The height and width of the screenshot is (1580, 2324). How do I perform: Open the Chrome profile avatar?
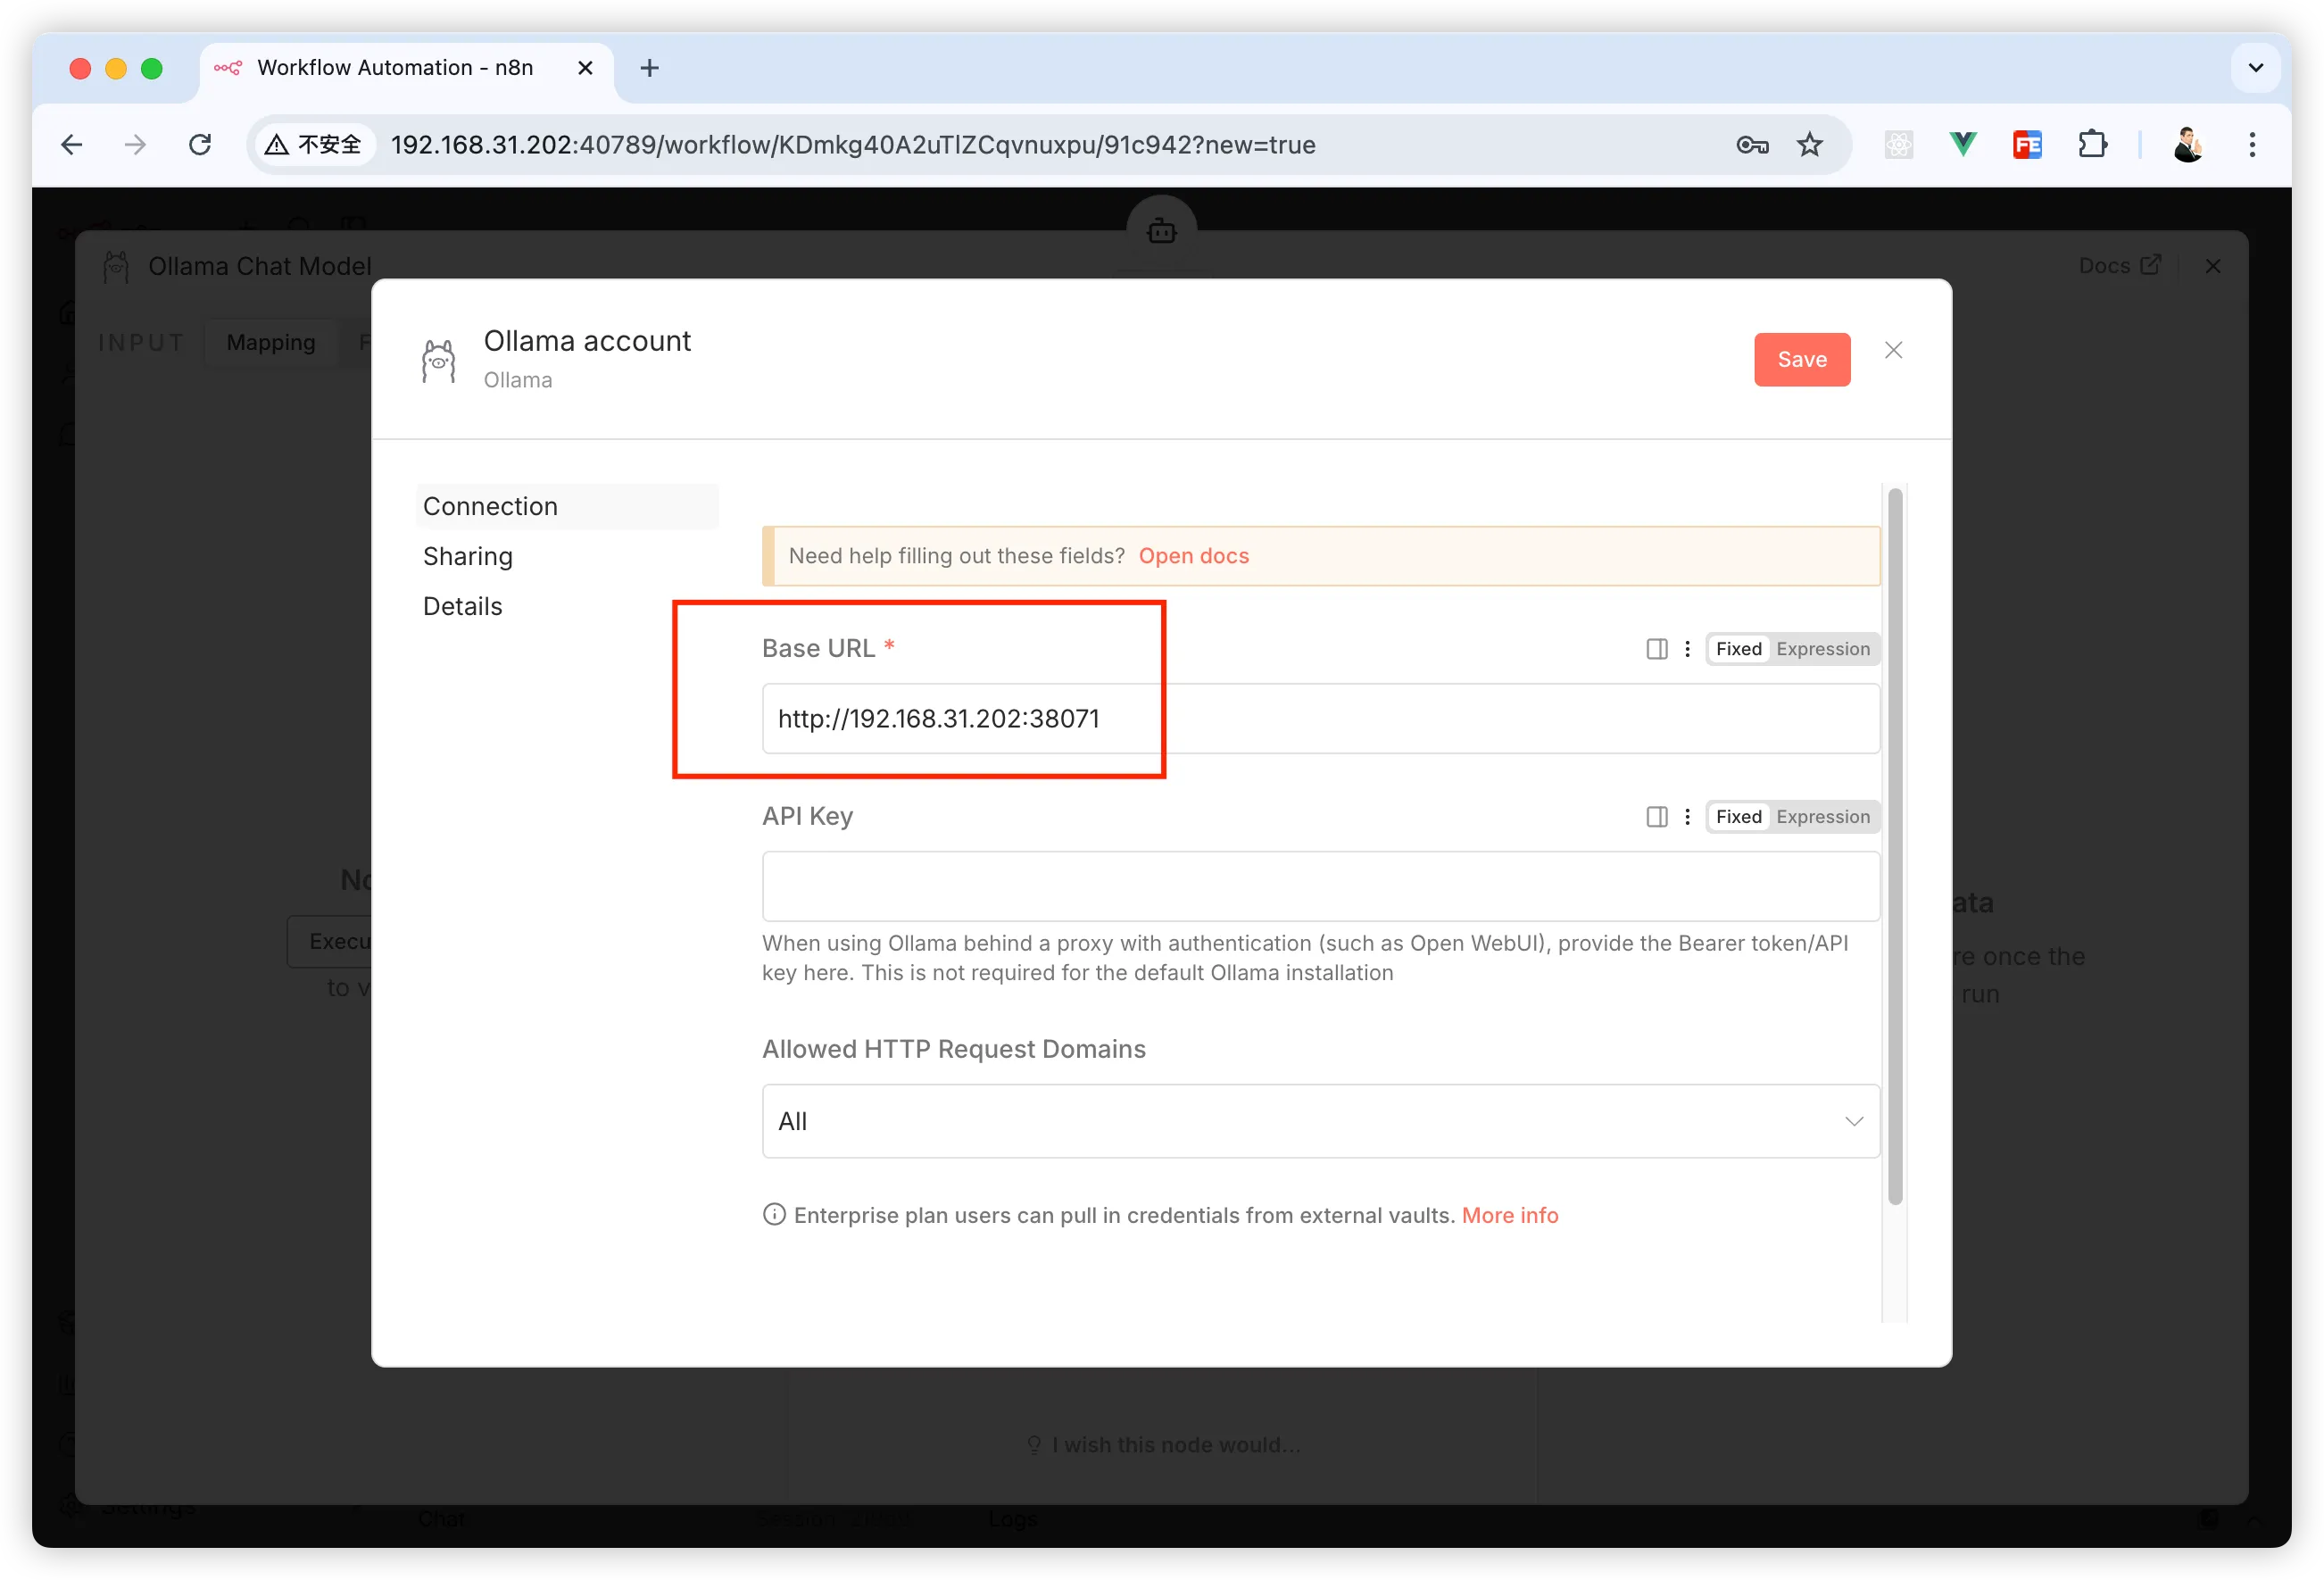2187,145
